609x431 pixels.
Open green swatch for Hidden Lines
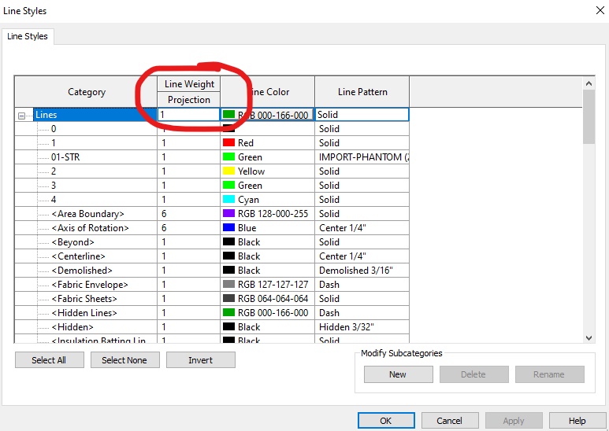pos(228,312)
